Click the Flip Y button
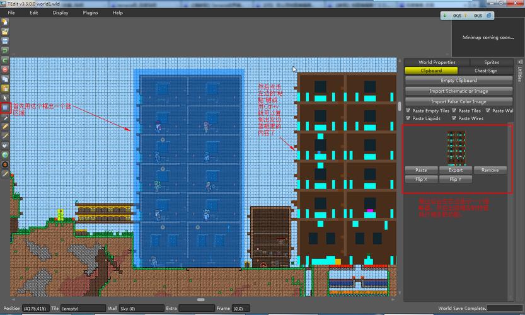This screenshot has width=525, height=315. [x=456, y=179]
